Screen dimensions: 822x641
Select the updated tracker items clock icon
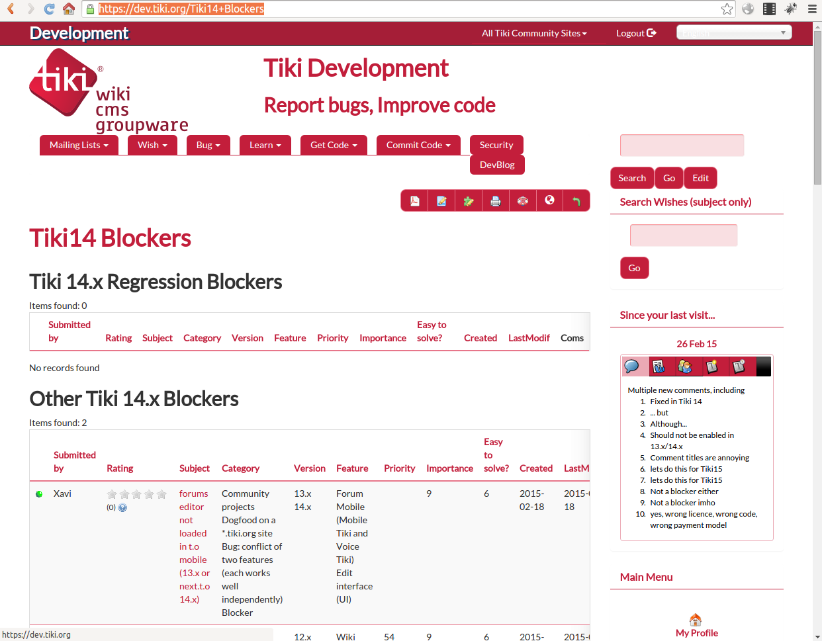coord(739,366)
